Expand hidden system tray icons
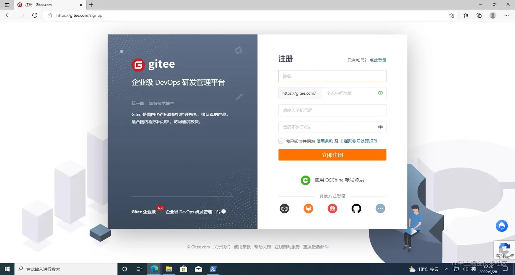The height and width of the screenshot is (275, 515). point(447,269)
